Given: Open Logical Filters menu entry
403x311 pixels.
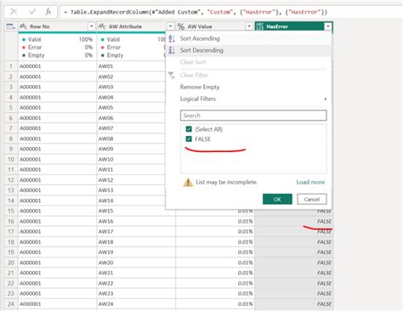Looking at the screenshot, I should click(248, 99).
